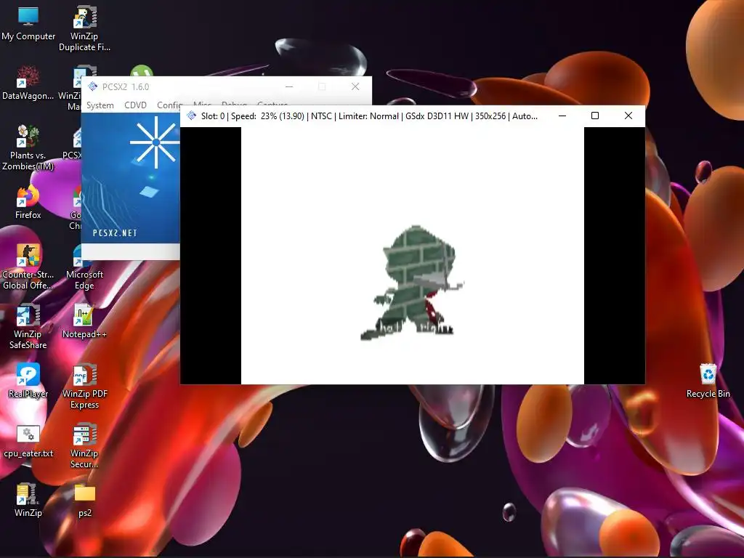Select the cpu_eater.txt file icon
744x558 pixels.
coord(28,441)
